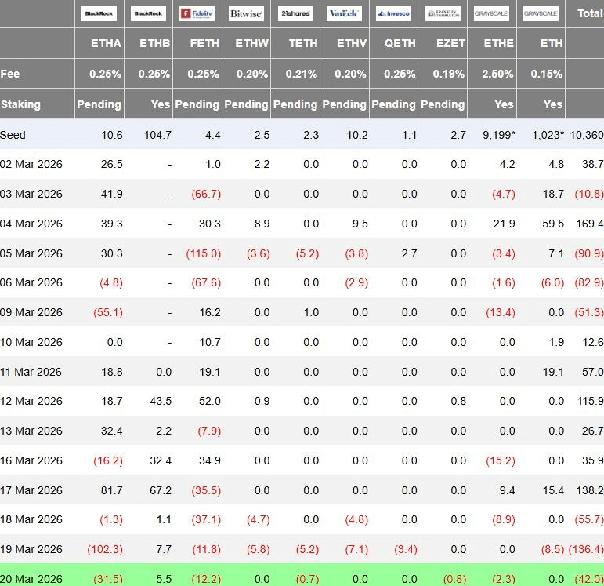Click the Total column header
Image resolution: width=604 pixels, height=586 pixels.
[589, 13]
